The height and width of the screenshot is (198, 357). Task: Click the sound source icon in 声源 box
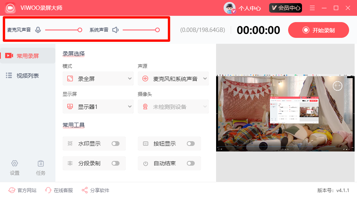145,79
